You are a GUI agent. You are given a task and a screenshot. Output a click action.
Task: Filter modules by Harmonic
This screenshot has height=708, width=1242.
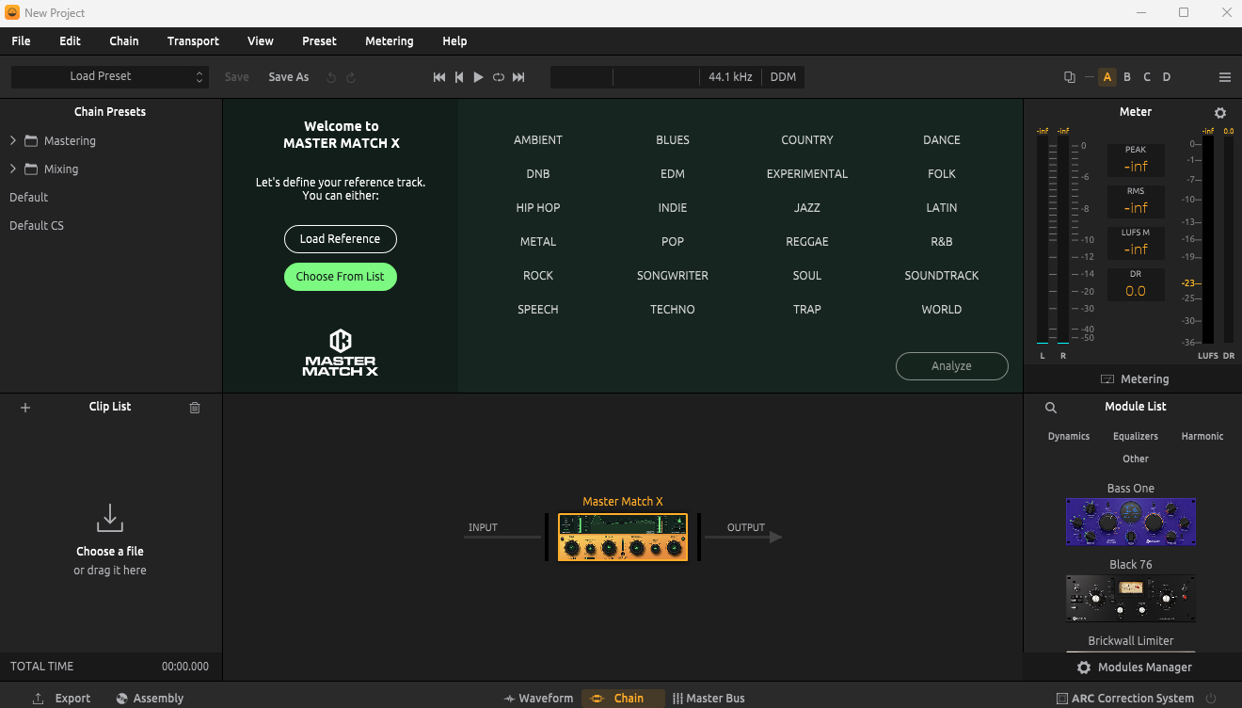click(x=1202, y=437)
